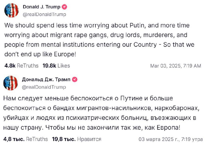The height and width of the screenshot is (145, 206).
Task: View the 19.8k Likes list
Action: pos(56,66)
